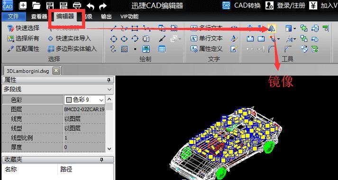The height and width of the screenshot is (180, 338).
Task: Open the layer tool dropdown arrow
Action: (x=295, y=28)
